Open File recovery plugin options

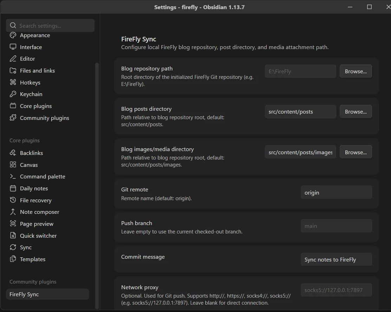47,200
